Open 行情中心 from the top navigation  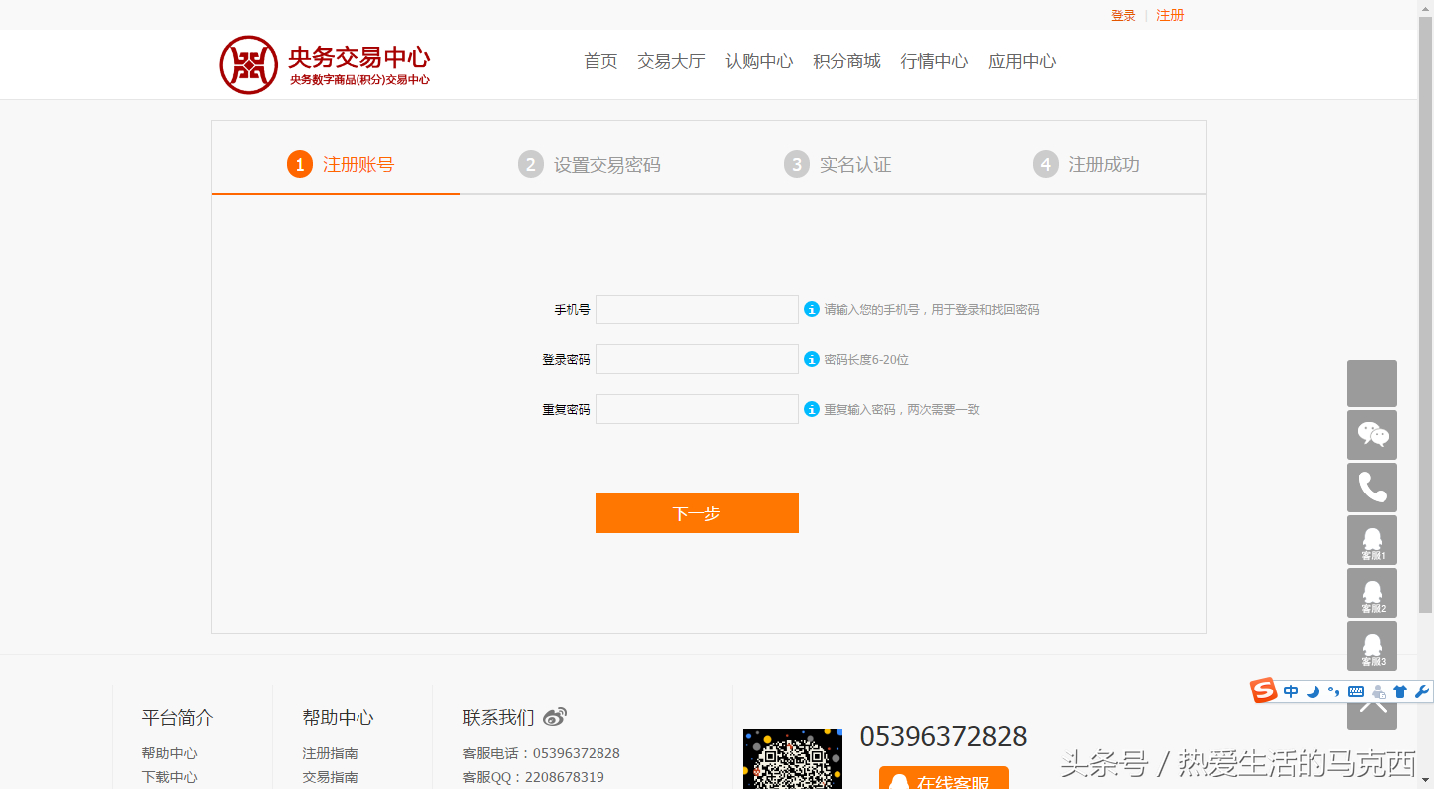coord(934,61)
